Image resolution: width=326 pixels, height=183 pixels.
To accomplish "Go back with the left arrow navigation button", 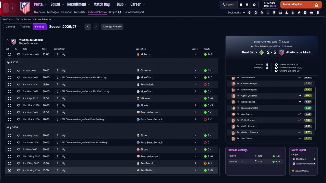I will pos(6,8).
